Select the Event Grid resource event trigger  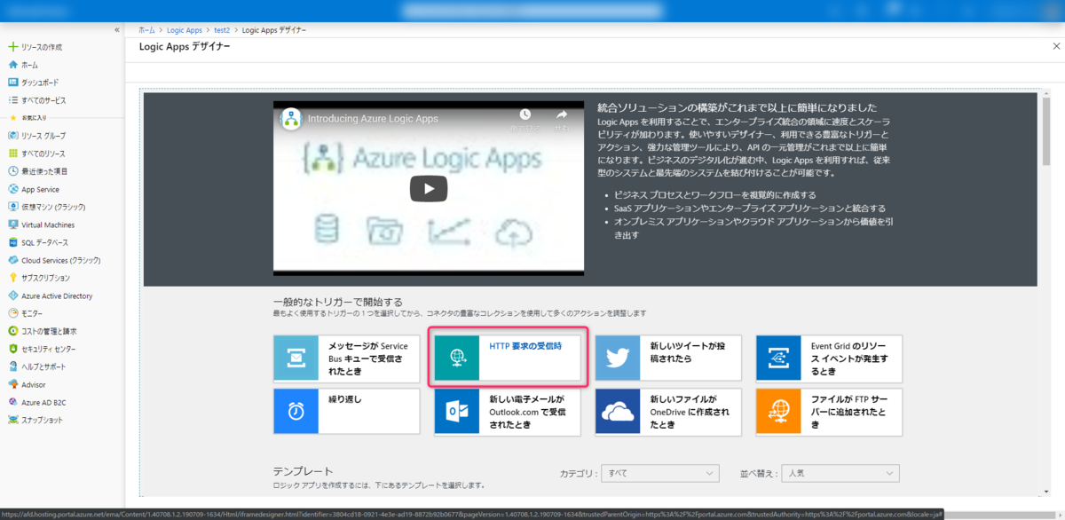tap(829, 358)
